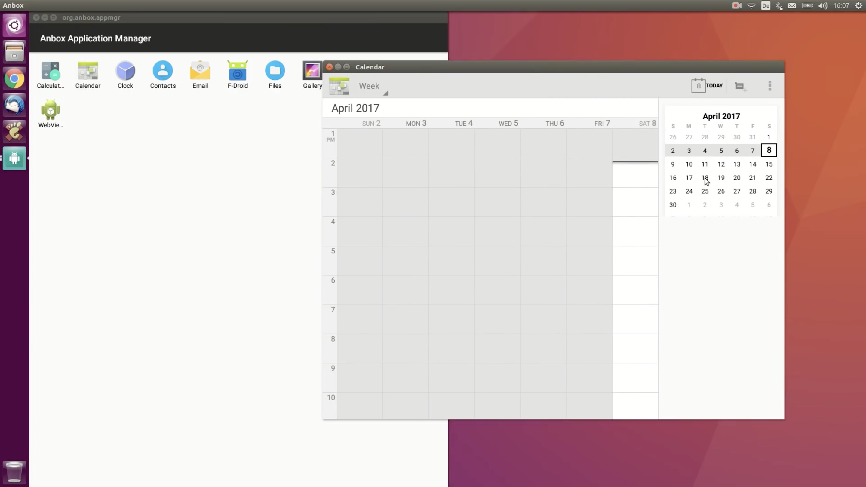Select April 18 in the mini calendar
866x487 pixels.
coord(705,177)
